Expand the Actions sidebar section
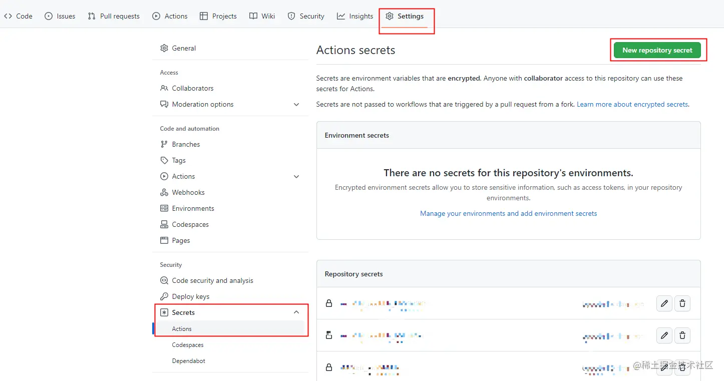Screen dimensions: 724x381 point(296,176)
